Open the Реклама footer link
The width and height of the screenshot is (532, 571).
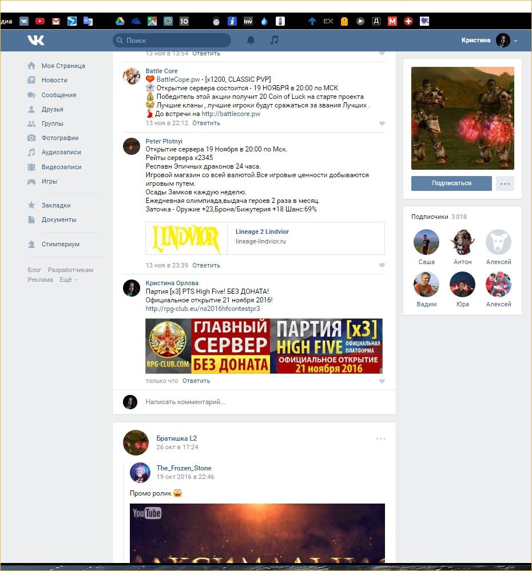point(40,279)
